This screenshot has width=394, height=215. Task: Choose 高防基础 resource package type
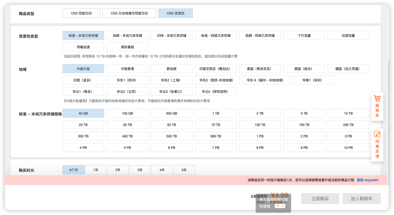[127, 47]
